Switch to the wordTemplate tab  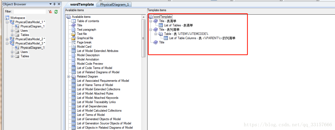82,4
